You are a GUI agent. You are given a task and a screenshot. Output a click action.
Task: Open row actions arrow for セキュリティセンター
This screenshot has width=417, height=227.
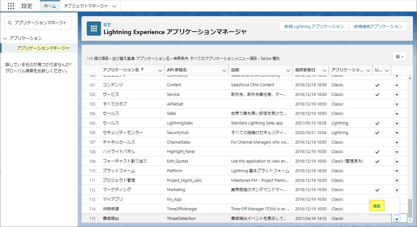[397, 133]
